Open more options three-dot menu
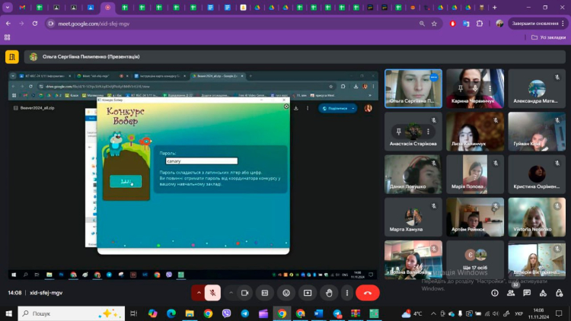 pyautogui.click(x=348, y=292)
